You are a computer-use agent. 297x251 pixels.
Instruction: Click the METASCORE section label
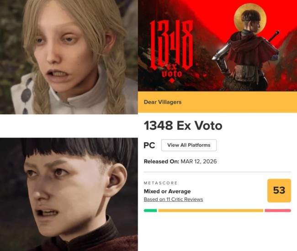pos(160,183)
